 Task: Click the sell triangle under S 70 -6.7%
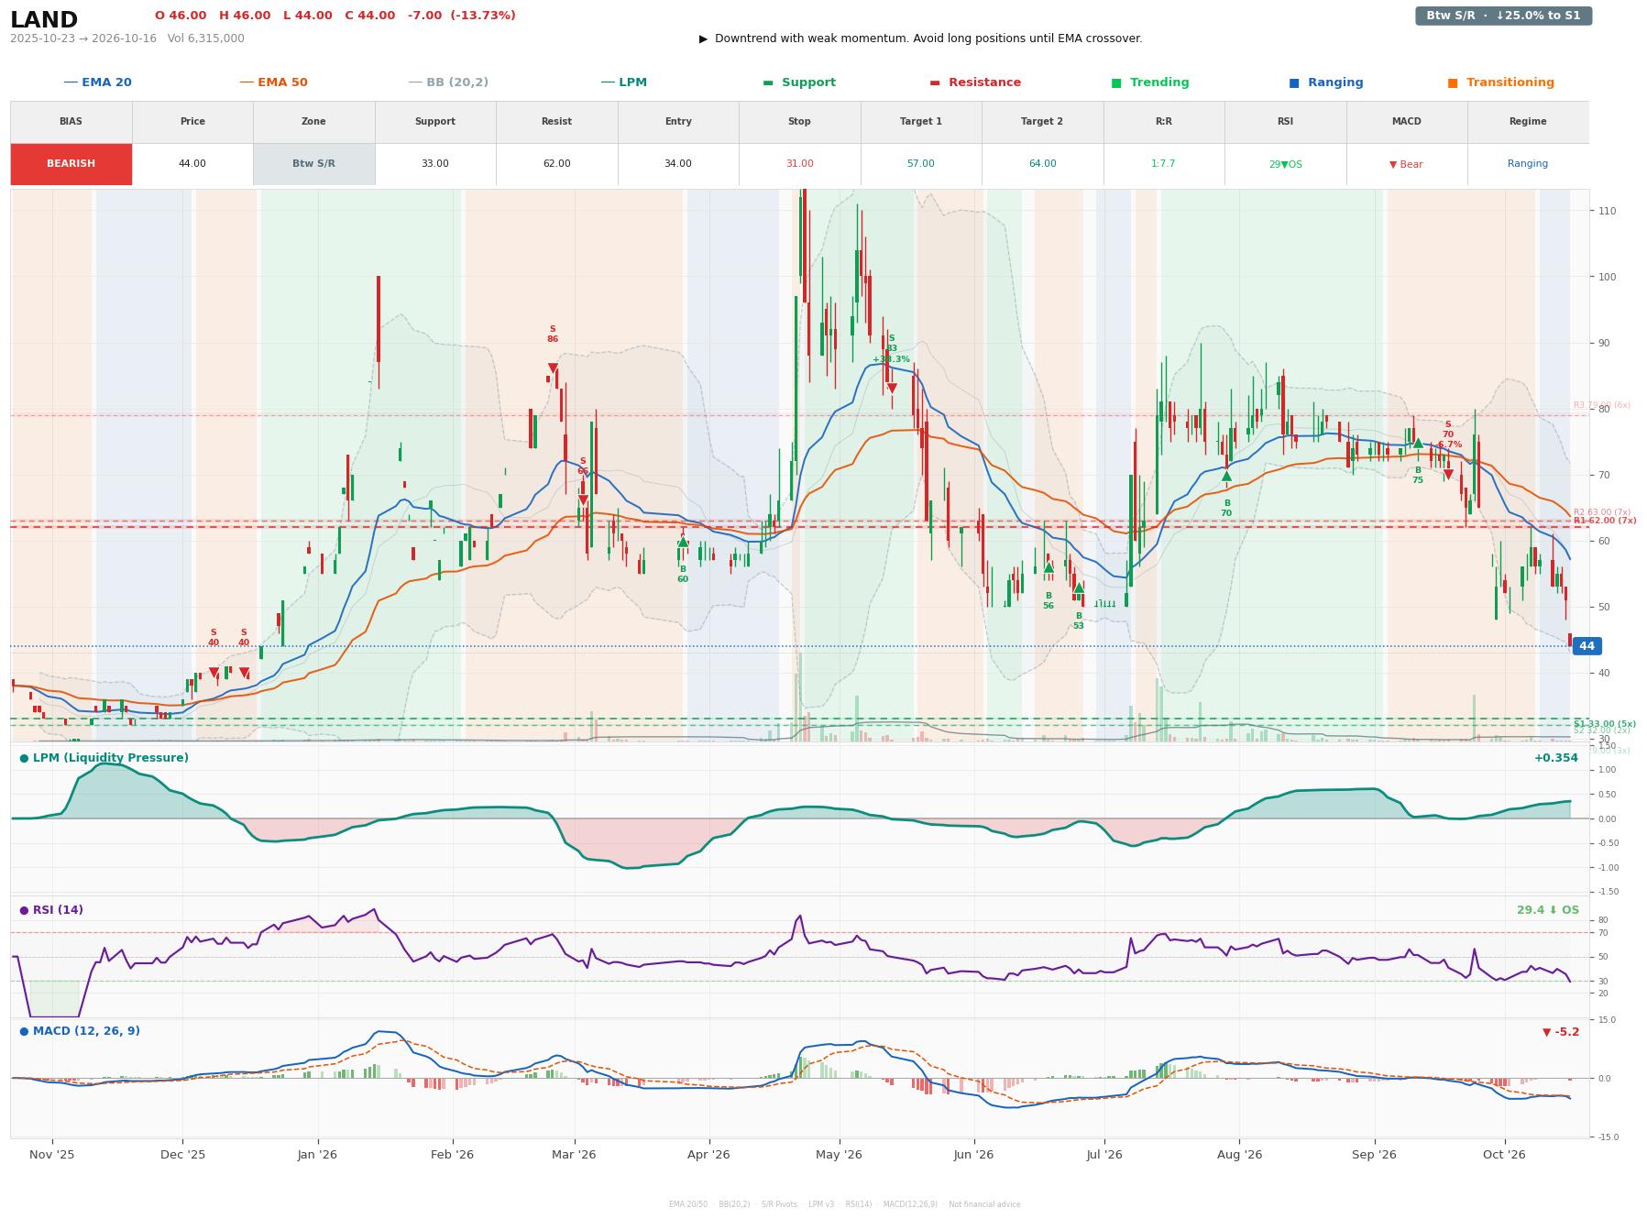point(1448,475)
